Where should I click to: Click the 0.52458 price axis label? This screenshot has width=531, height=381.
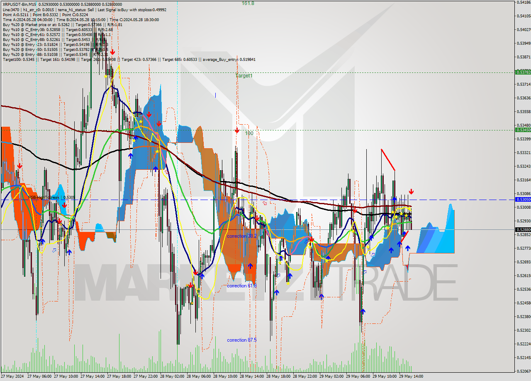pyautogui.click(x=524, y=303)
